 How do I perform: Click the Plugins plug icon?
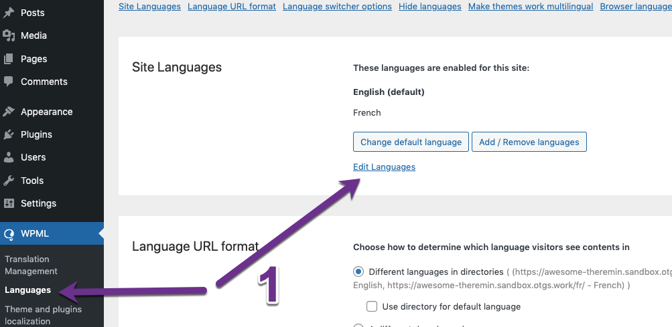click(x=9, y=134)
